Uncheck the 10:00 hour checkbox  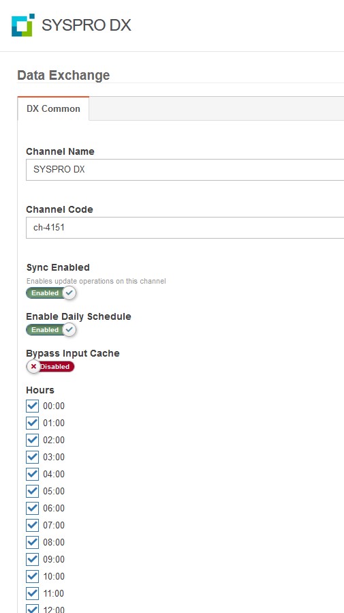[x=33, y=576]
